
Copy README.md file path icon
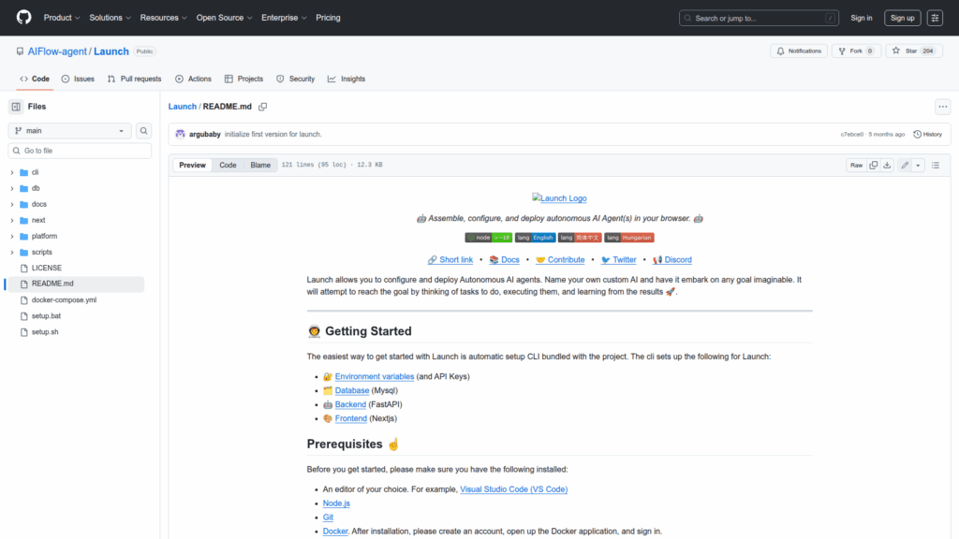(x=263, y=107)
